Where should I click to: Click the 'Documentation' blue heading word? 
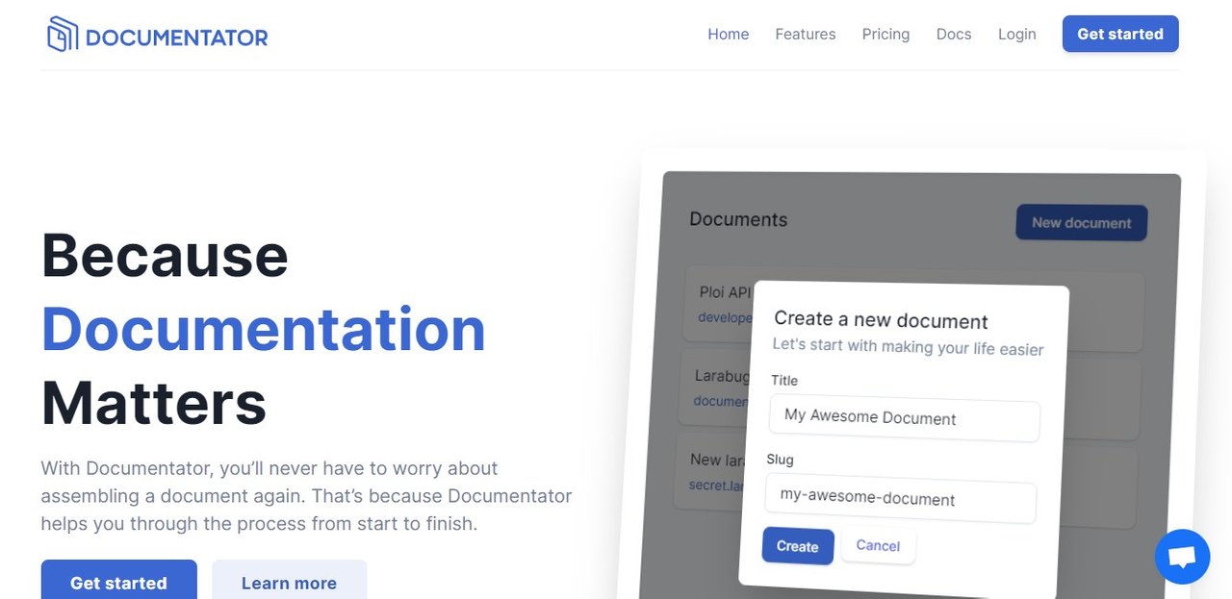[x=263, y=329]
